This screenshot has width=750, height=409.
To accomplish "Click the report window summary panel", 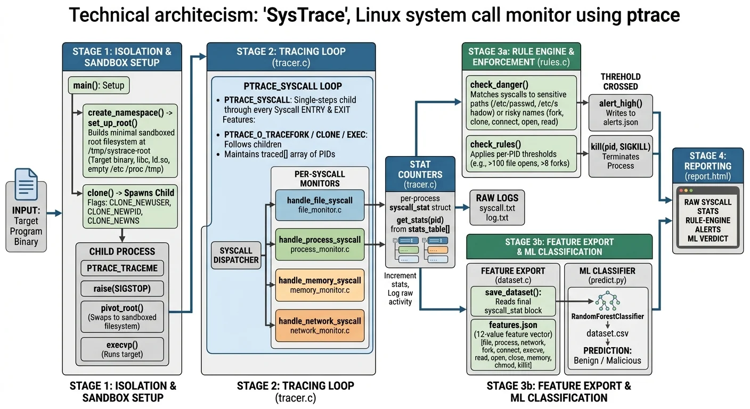I will [x=707, y=220].
